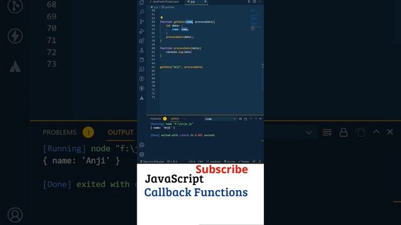Click the getData("Anji", processData) line

point(181,67)
